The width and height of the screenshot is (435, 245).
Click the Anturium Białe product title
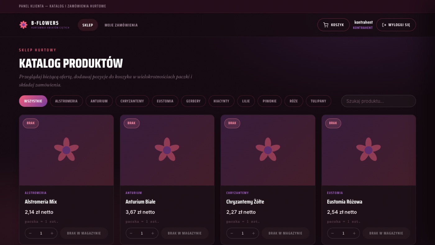point(140,202)
